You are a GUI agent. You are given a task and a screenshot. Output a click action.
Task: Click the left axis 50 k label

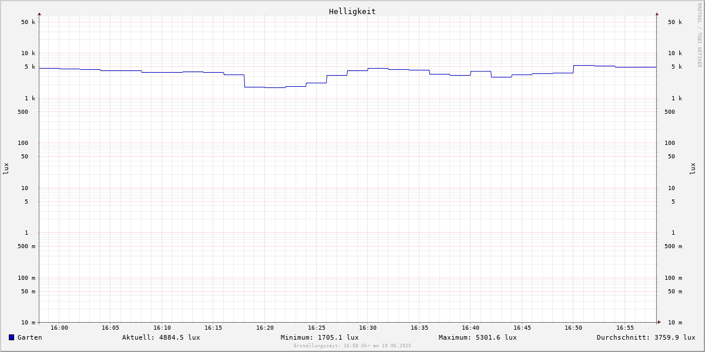[x=28, y=22]
